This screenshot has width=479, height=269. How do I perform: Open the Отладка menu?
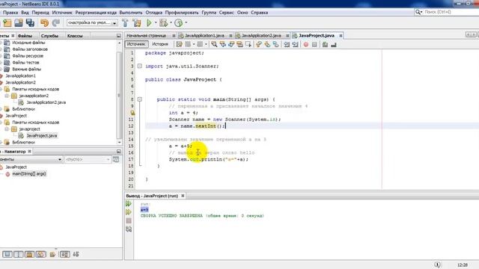tap(153, 13)
